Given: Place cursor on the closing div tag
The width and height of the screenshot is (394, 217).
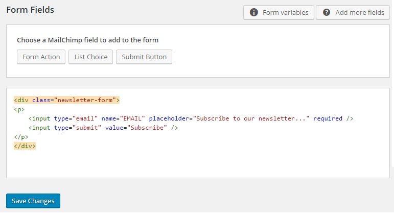Looking at the screenshot, I should click(25, 146).
